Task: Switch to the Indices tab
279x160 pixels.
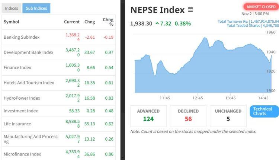Action: tap(11, 8)
